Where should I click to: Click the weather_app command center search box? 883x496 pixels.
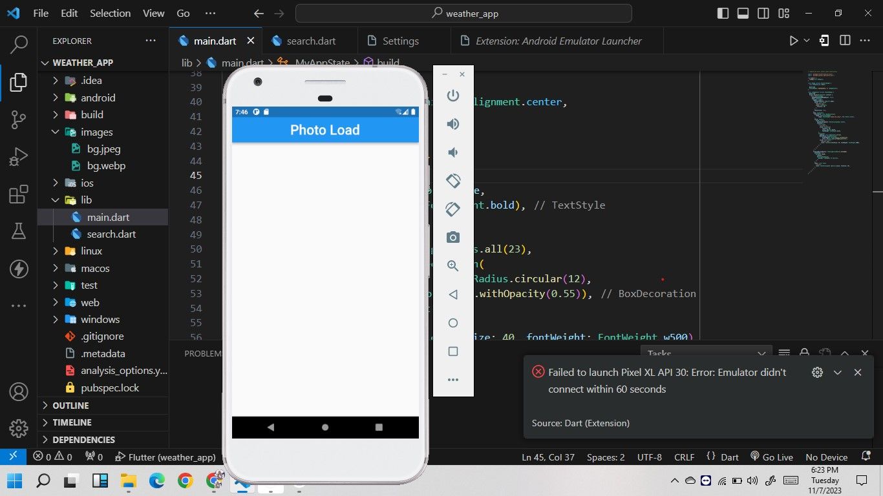coord(463,13)
